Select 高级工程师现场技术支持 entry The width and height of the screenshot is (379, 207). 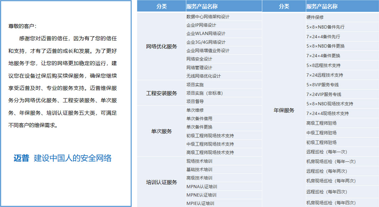tap(210, 152)
